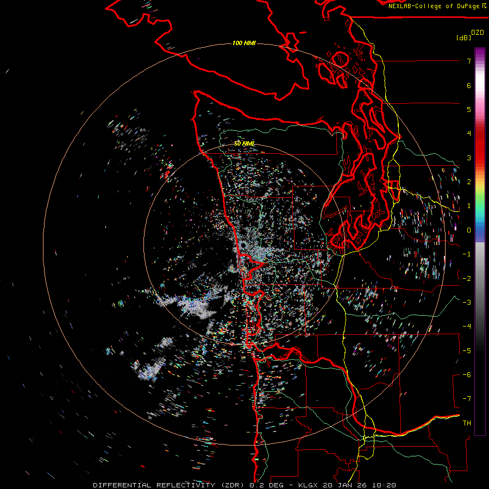Click the -3 value on color scale
The image size is (489, 489).
point(467,303)
